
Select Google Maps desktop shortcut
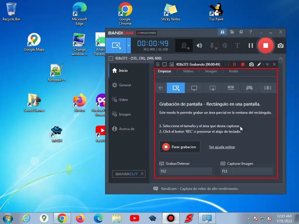point(34,42)
